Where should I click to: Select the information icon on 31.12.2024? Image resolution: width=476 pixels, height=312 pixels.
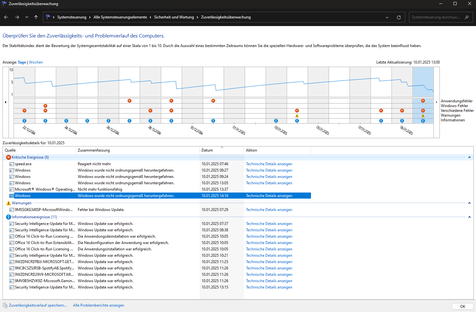tap(213, 121)
